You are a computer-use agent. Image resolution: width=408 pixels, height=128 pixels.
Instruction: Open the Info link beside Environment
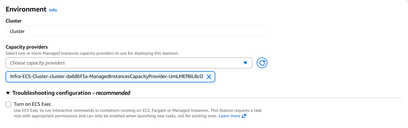pyautogui.click(x=53, y=10)
